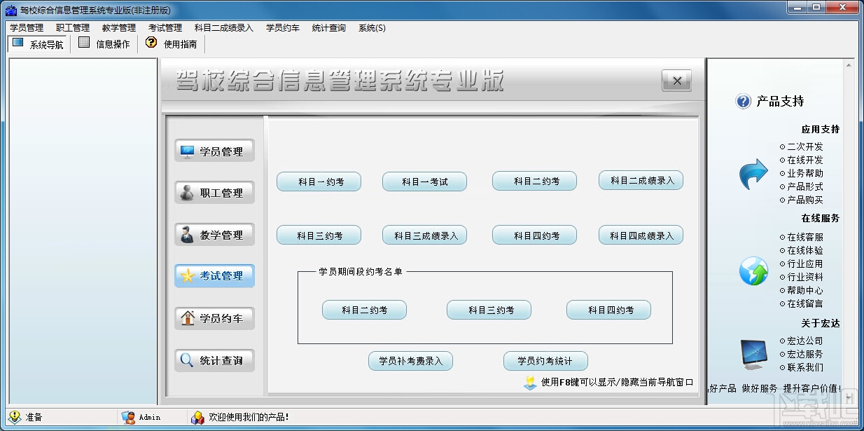Click the F8 hint icon in navigation window
This screenshot has width=864, height=431.
tap(530, 383)
